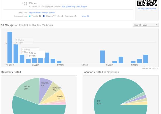Click the Referrers Detail heading
Image resolution: width=161 pixels, height=114 pixels.
11,72
